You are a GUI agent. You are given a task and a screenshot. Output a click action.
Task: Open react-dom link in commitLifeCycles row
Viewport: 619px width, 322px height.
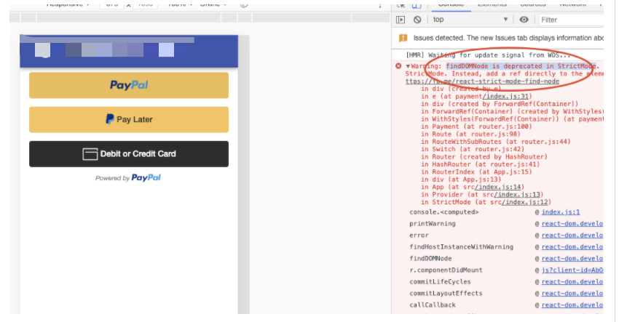pos(572,282)
